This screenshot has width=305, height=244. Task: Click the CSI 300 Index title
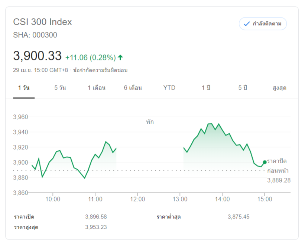43,22
